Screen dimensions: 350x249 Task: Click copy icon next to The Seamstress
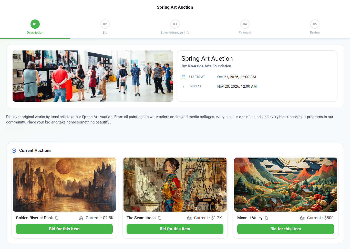coord(160,218)
